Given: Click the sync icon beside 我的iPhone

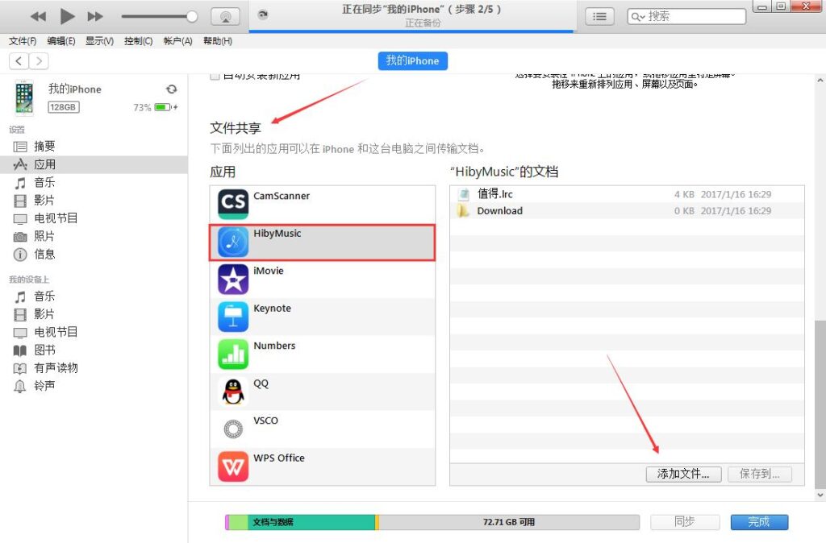Looking at the screenshot, I should [171, 89].
